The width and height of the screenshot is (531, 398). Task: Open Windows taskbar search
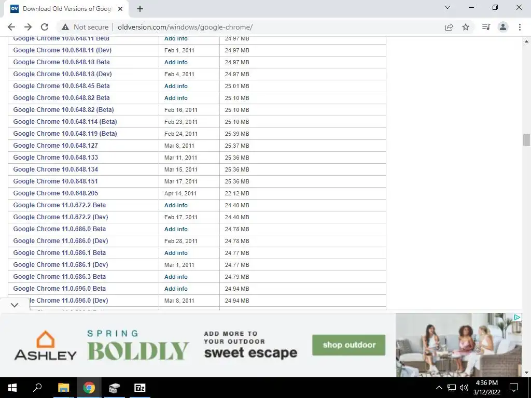[x=37, y=388]
